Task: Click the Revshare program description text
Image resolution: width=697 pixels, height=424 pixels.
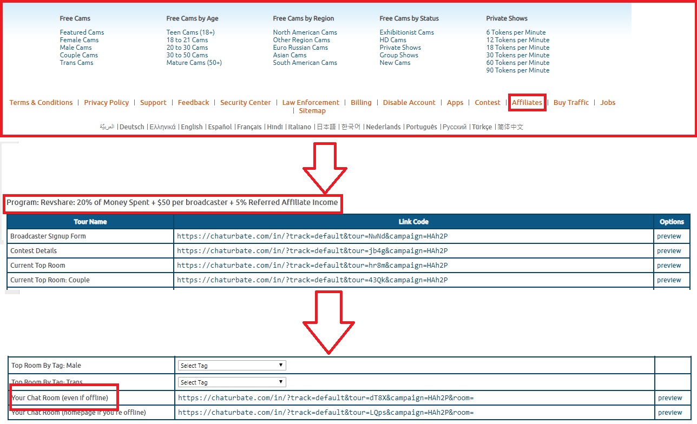Action: pos(172,203)
